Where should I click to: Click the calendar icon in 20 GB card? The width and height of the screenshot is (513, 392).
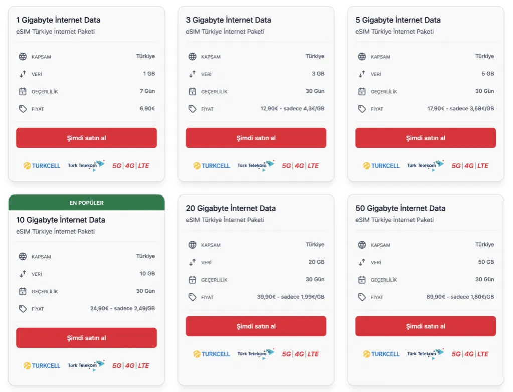[192, 280]
